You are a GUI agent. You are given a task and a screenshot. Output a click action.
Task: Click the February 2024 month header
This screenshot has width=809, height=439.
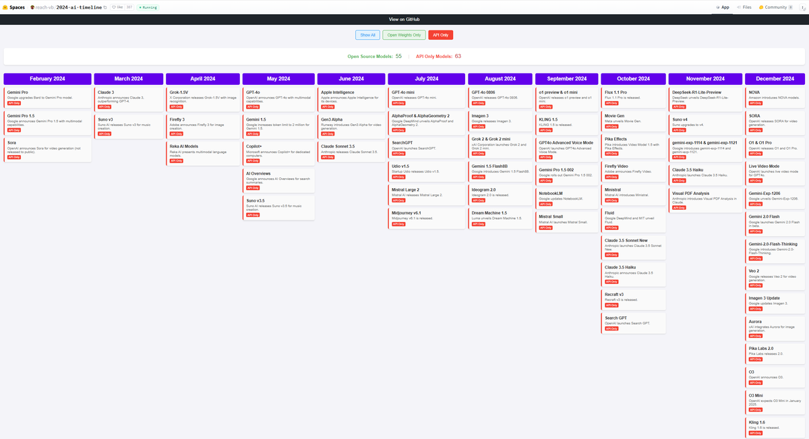pos(47,79)
